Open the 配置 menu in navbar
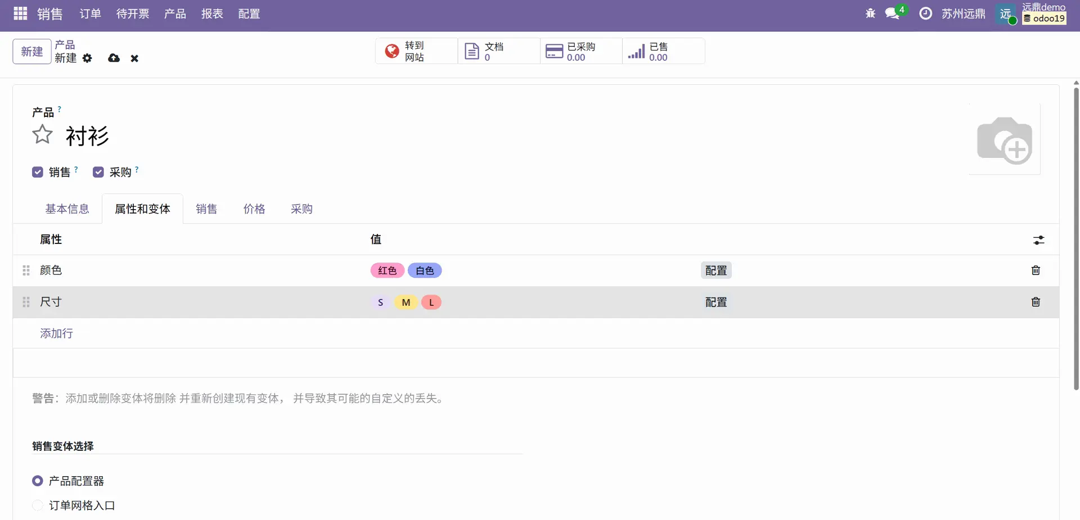Image resolution: width=1080 pixels, height=520 pixels. point(249,13)
